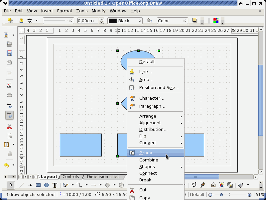Viewport: 266px width, 200px height.
Task: Toggle the Shadow toolbar icon
Action: 195,20
